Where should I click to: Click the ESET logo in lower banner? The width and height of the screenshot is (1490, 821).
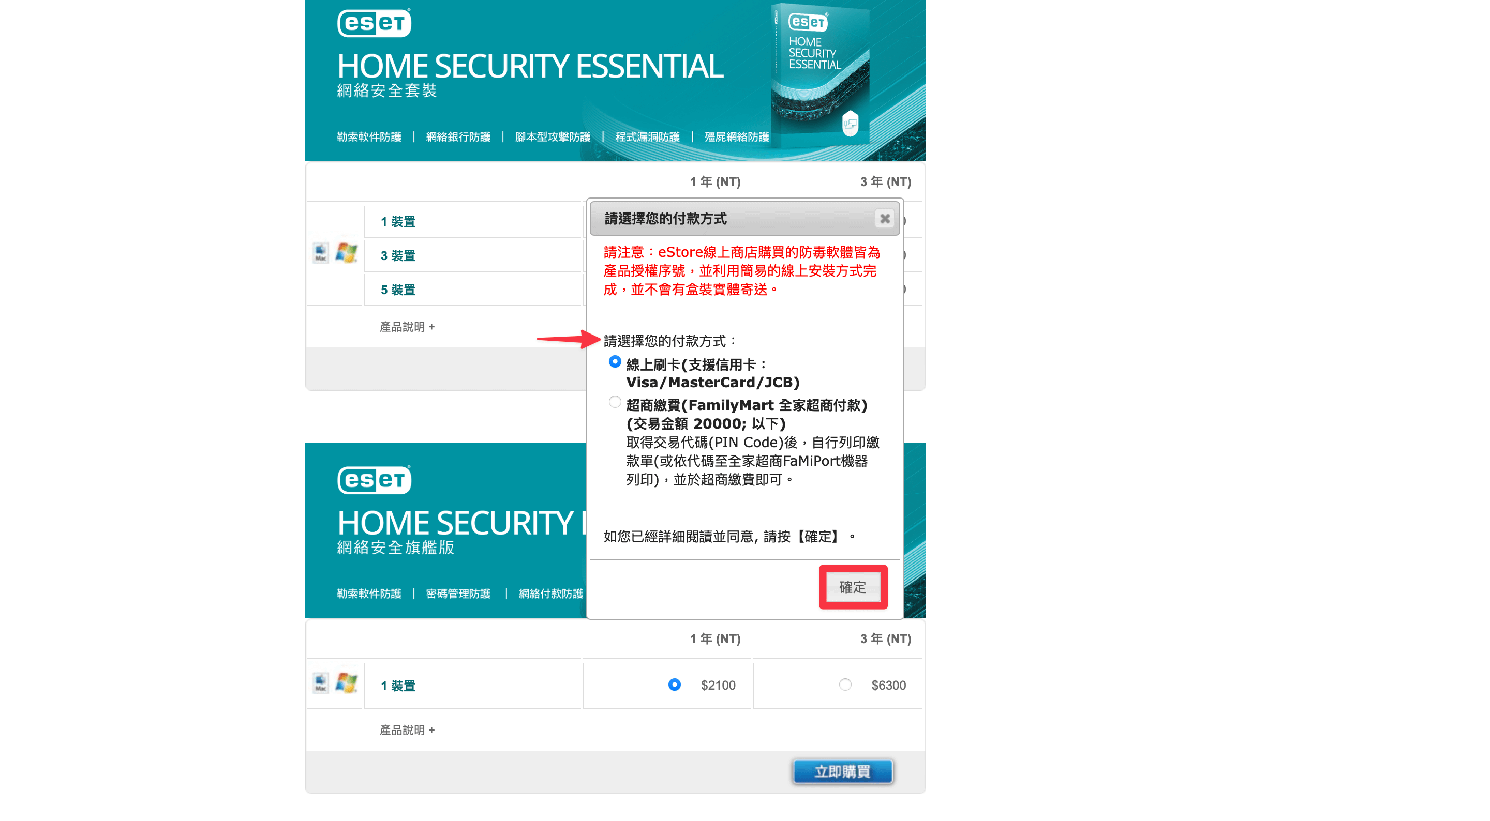(x=374, y=480)
